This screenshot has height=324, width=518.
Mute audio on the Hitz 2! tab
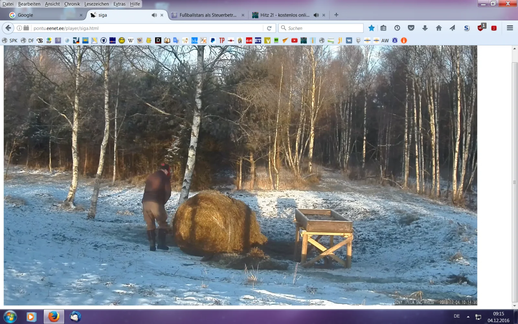pos(316,15)
